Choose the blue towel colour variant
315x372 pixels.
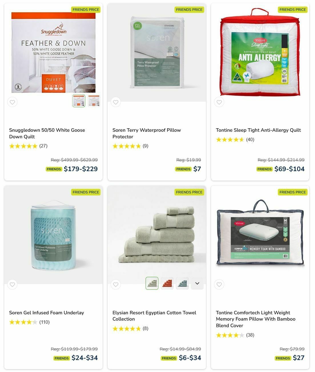coord(182,283)
